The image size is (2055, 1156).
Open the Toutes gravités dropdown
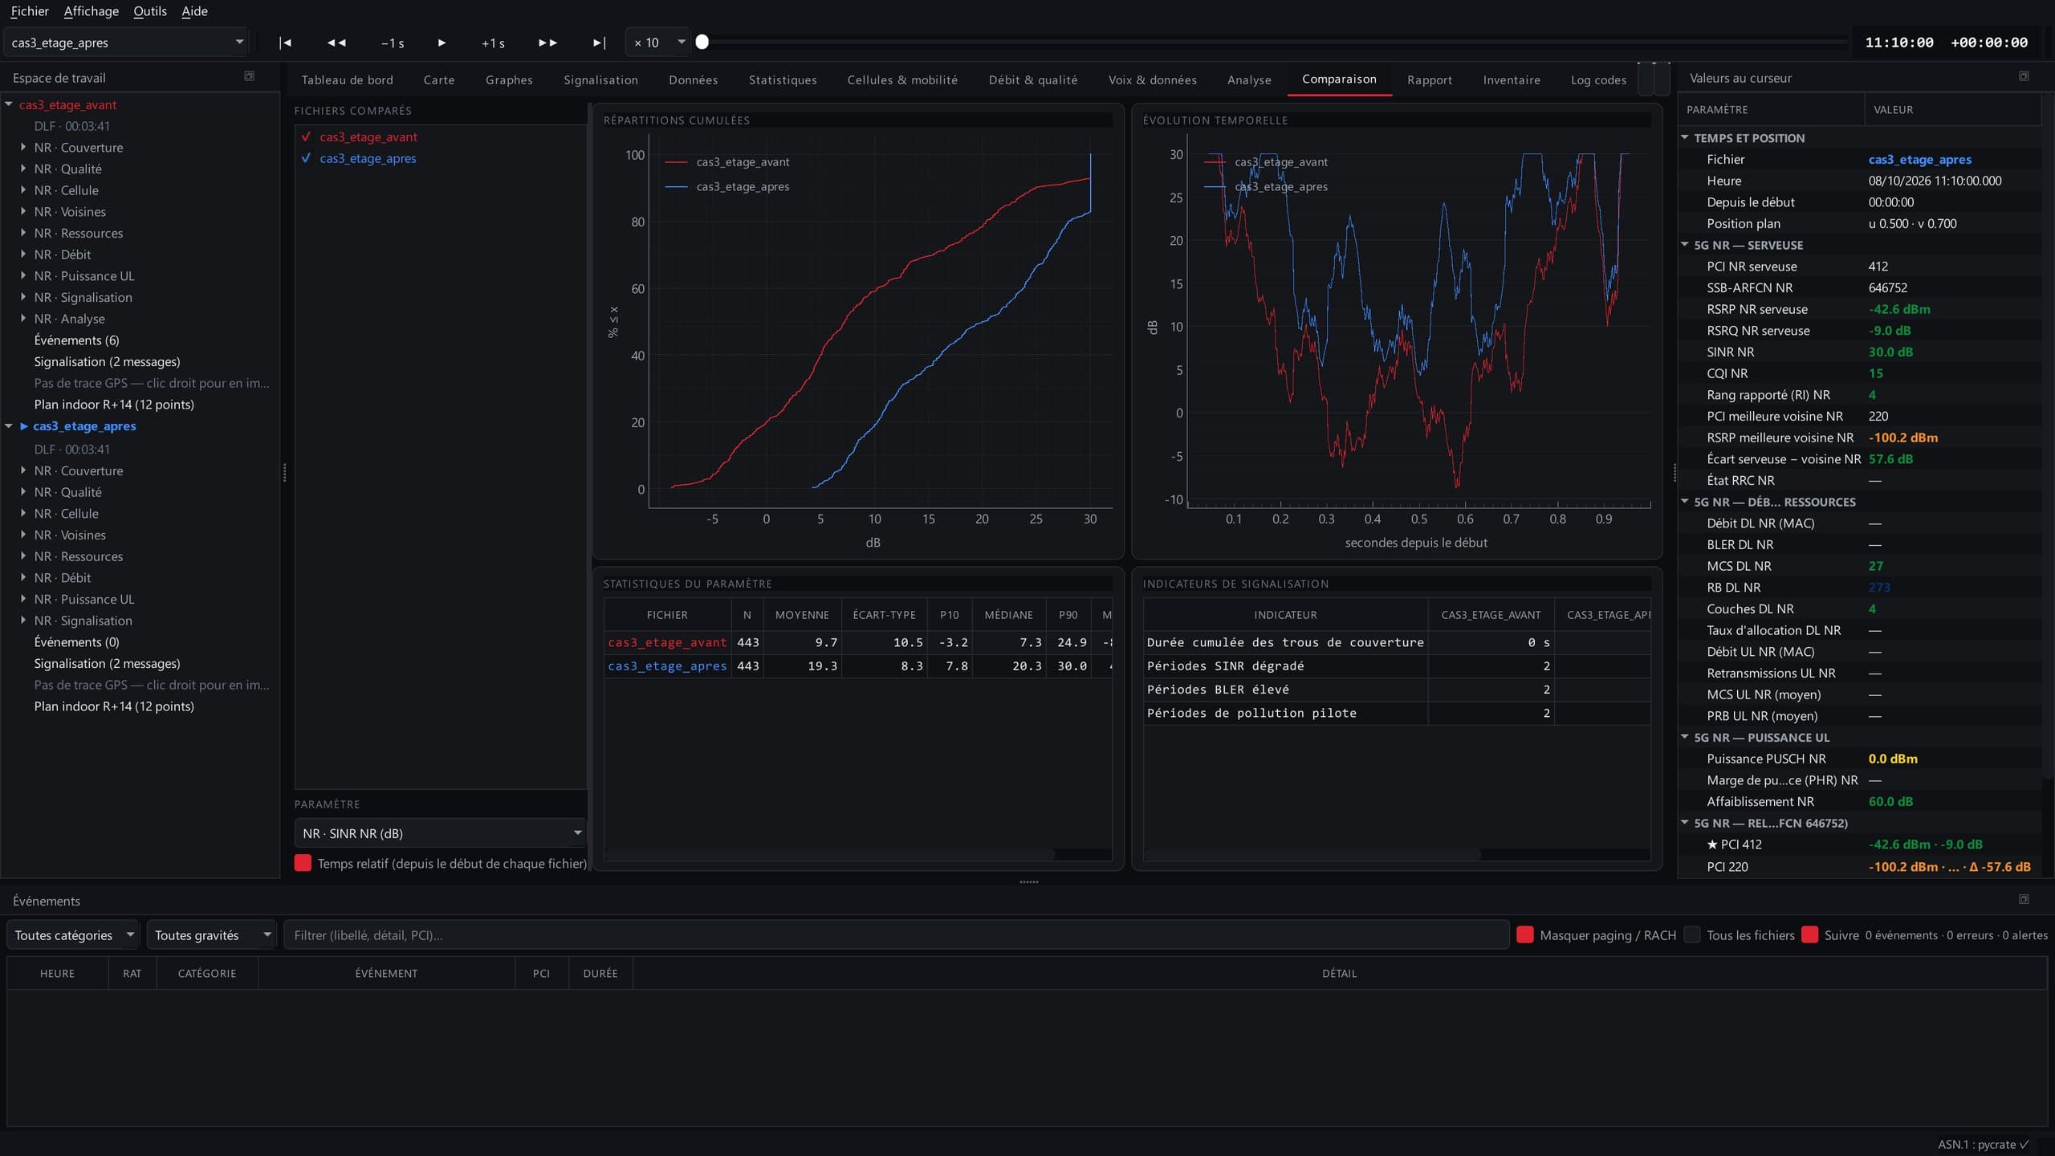click(212, 935)
